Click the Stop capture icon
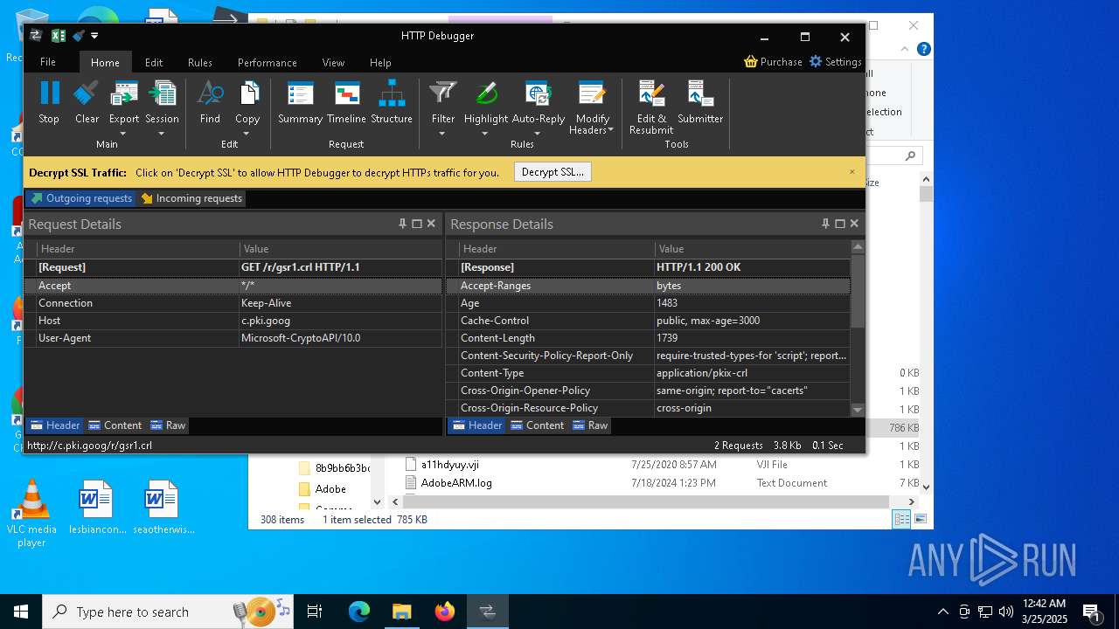 (x=49, y=93)
